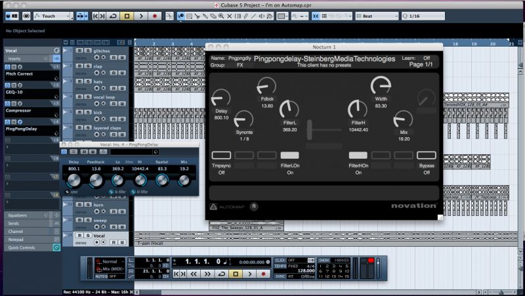Go to next marker in top toolbar
The width and height of the screenshot is (525, 296).
pyautogui.click(x=102, y=16)
